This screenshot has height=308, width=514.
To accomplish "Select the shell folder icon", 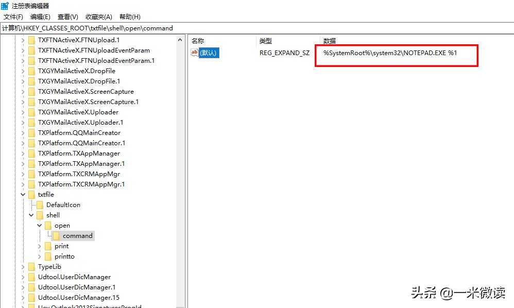I will pyautogui.click(x=40, y=215).
